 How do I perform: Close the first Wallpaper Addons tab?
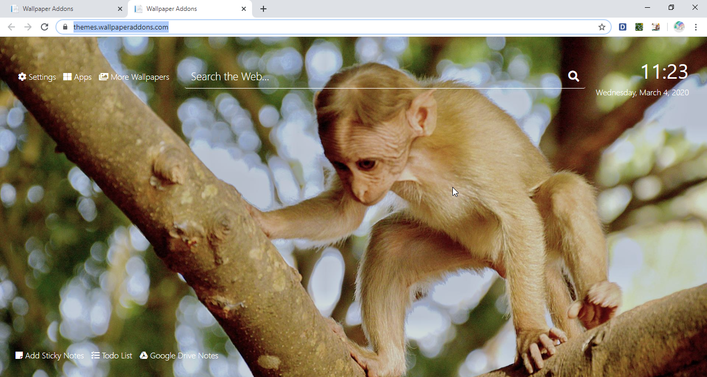[x=120, y=9]
